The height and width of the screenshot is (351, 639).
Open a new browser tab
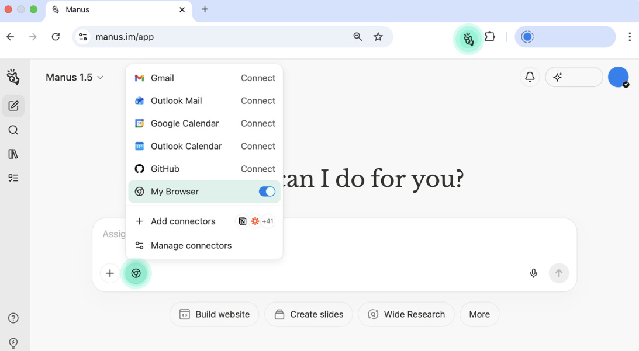(x=205, y=9)
